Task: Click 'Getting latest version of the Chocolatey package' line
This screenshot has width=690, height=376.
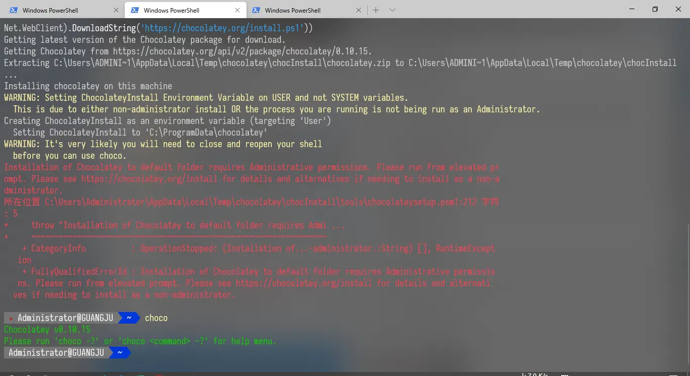Action: pos(144,39)
